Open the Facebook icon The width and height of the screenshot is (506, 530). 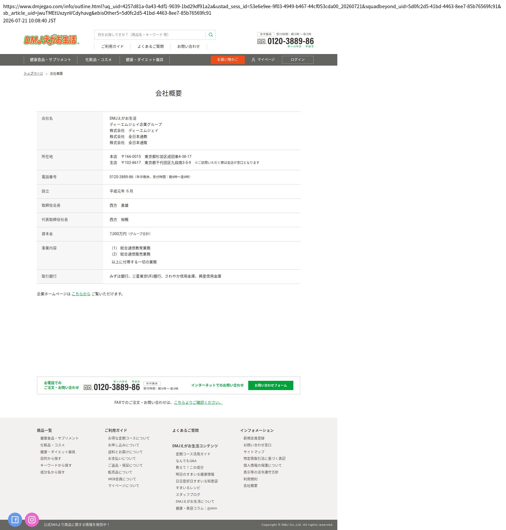click(x=15, y=519)
